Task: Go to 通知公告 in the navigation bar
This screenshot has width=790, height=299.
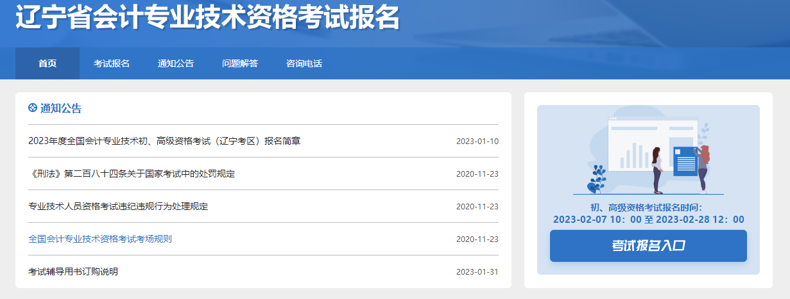Action: tap(176, 63)
